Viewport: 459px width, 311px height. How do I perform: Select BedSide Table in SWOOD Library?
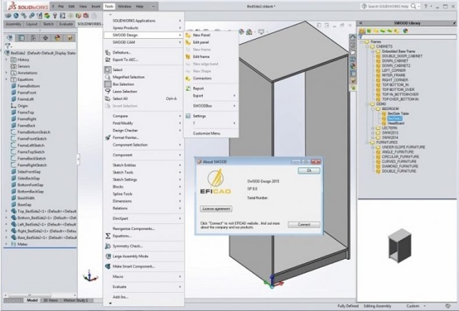(398, 114)
